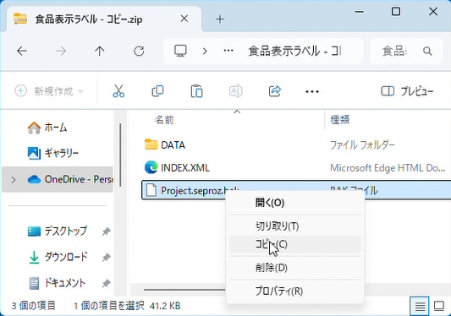
Task: Click the ファイル フォルダー type cell
Action: [x=362, y=145]
